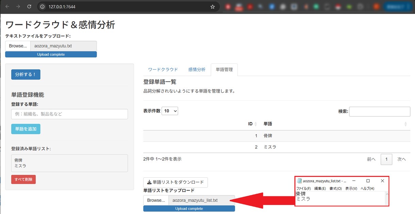Click the 単語を追加 button
415x214 pixels.
coord(26,129)
